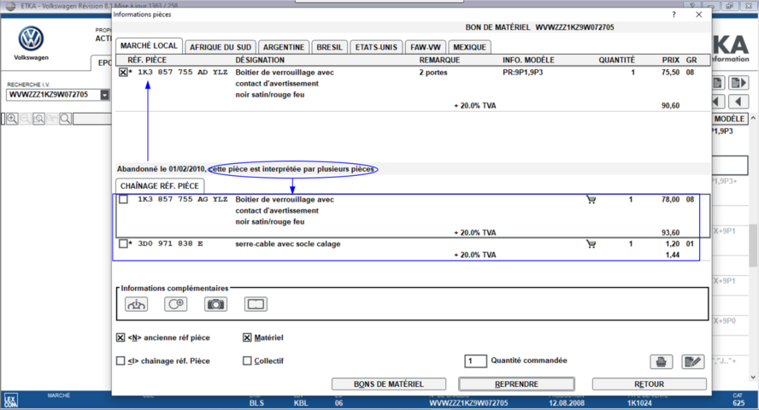
Task: Click the printer icon in the dialog
Action: 662,361
